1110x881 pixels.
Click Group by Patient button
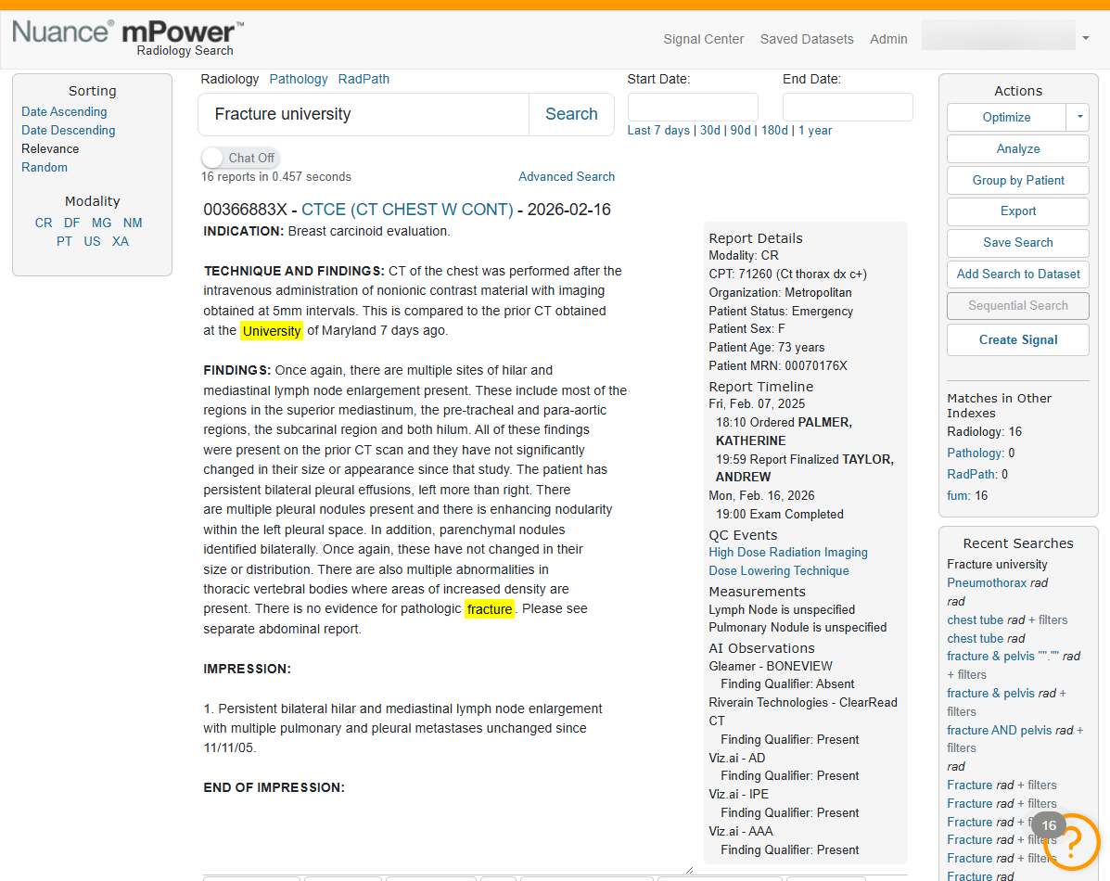point(1018,180)
